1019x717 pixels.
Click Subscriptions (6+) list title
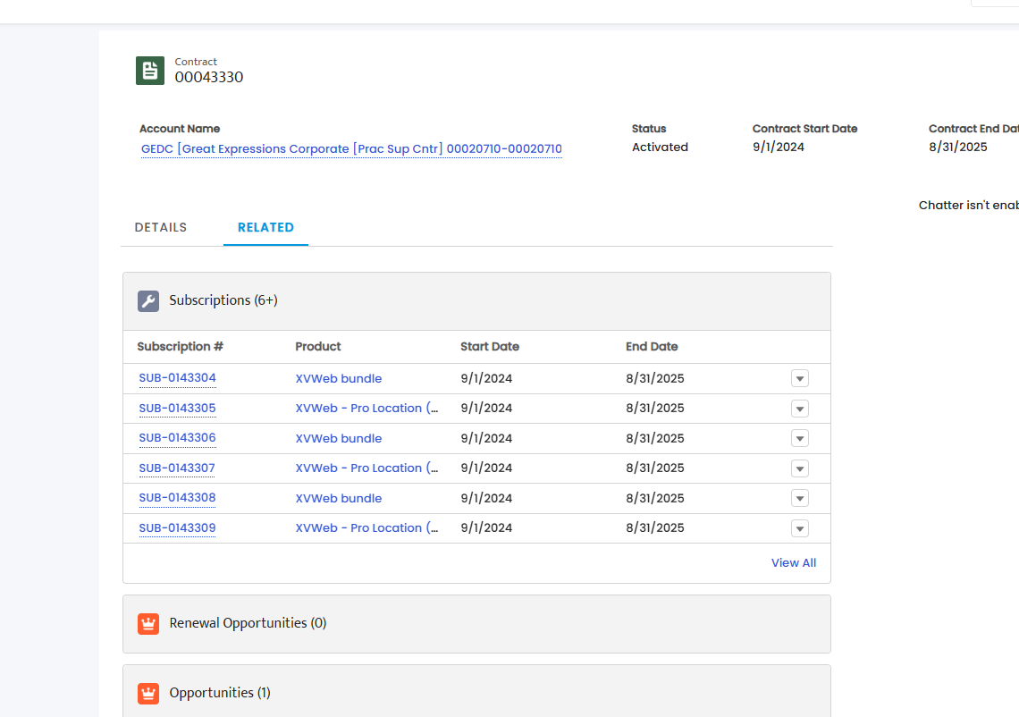click(x=223, y=300)
